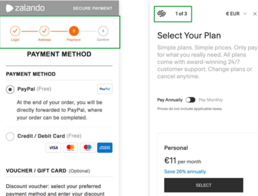Toggle Pay Annually / Pay Monthly switch
Screen dimensions: 258x196
(190, 100)
